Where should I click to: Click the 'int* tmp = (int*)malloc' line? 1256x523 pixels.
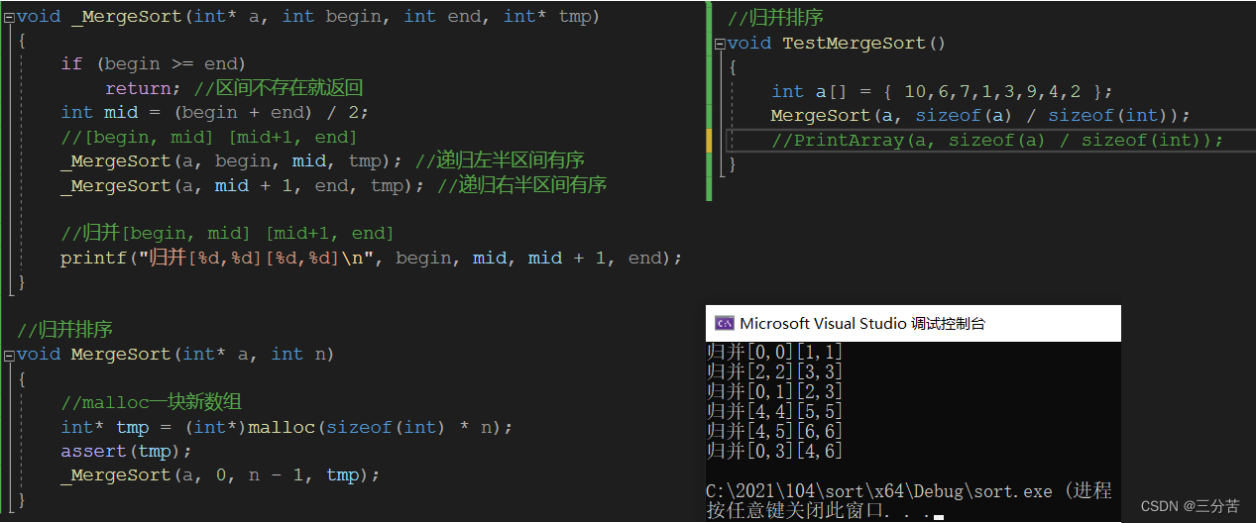click(286, 427)
